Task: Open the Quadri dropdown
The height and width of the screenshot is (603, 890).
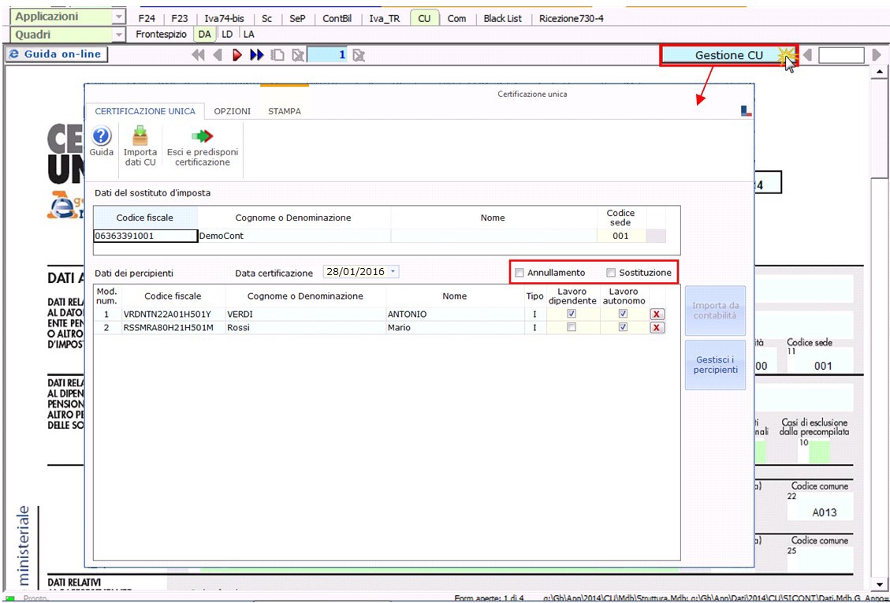Action: click(118, 35)
